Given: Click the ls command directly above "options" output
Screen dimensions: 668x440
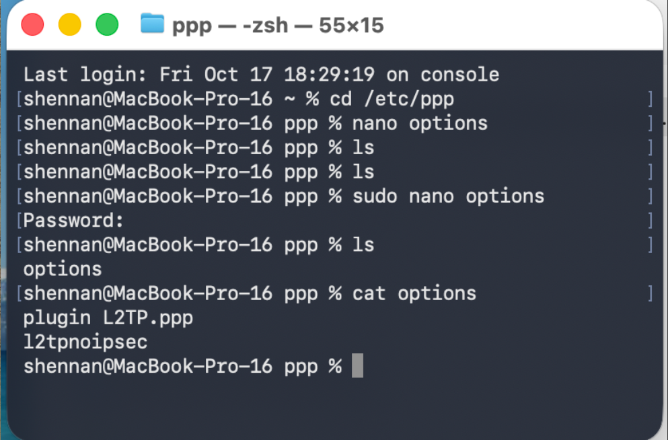Looking at the screenshot, I should coord(363,245).
